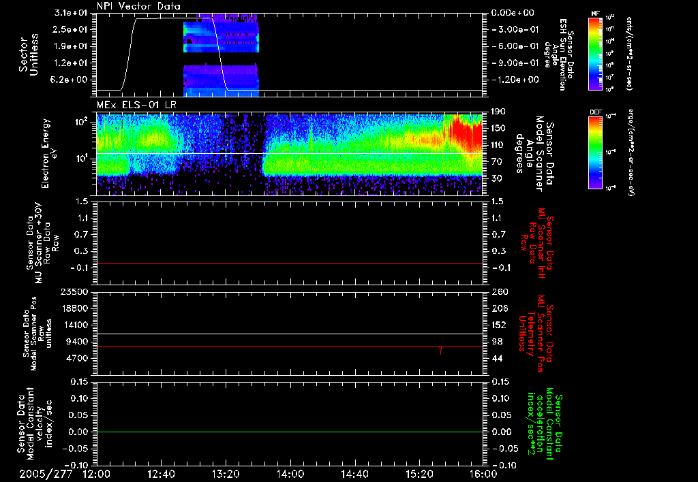Screen dimensions: 698x482
Task: Click the 'ESH Sun Elevation Angle' axis label
Action: pos(559,54)
